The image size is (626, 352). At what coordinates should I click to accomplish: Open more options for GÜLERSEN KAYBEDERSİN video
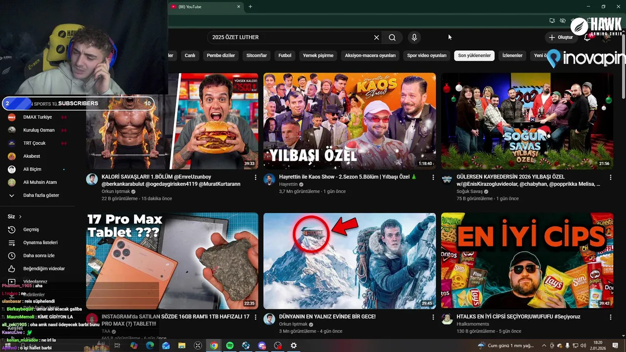pyautogui.click(x=610, y=177)
